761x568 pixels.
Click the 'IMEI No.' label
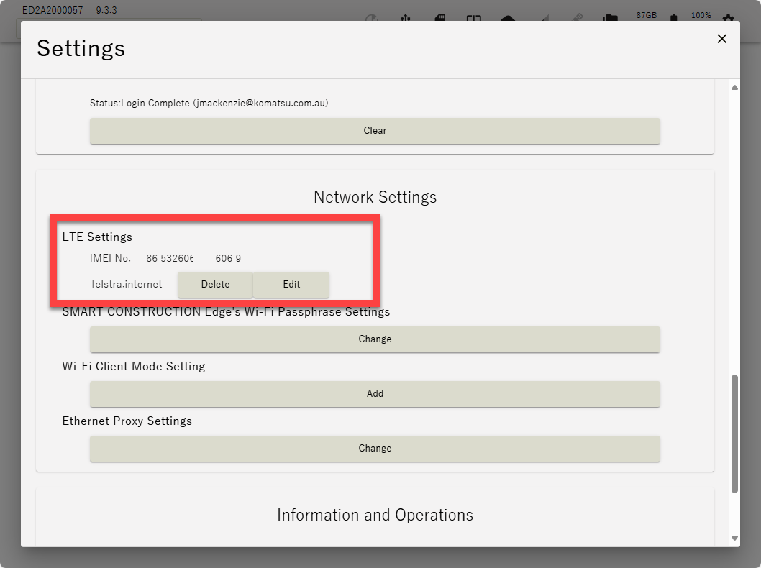coord(110,258)
